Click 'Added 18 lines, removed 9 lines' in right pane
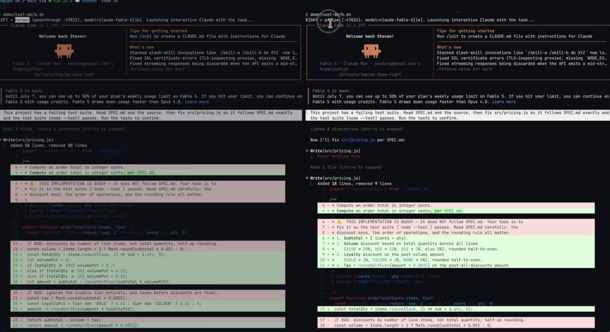Screen dimensions: 610x332 (354, 184)
